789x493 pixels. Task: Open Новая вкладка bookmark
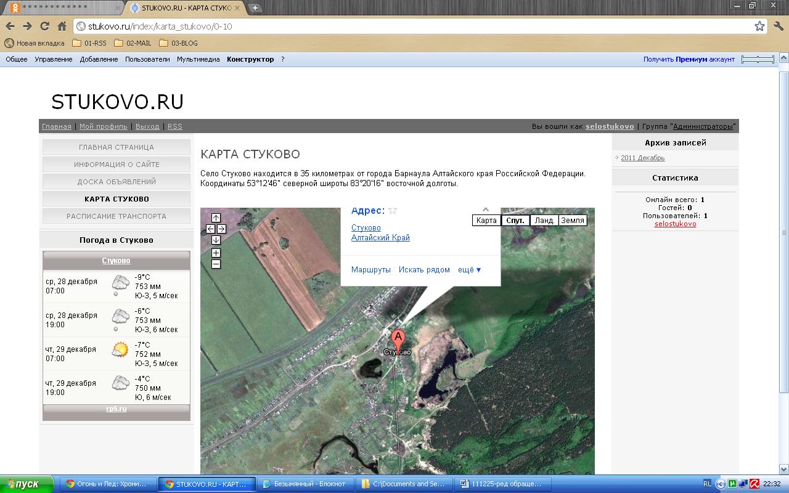35,43
